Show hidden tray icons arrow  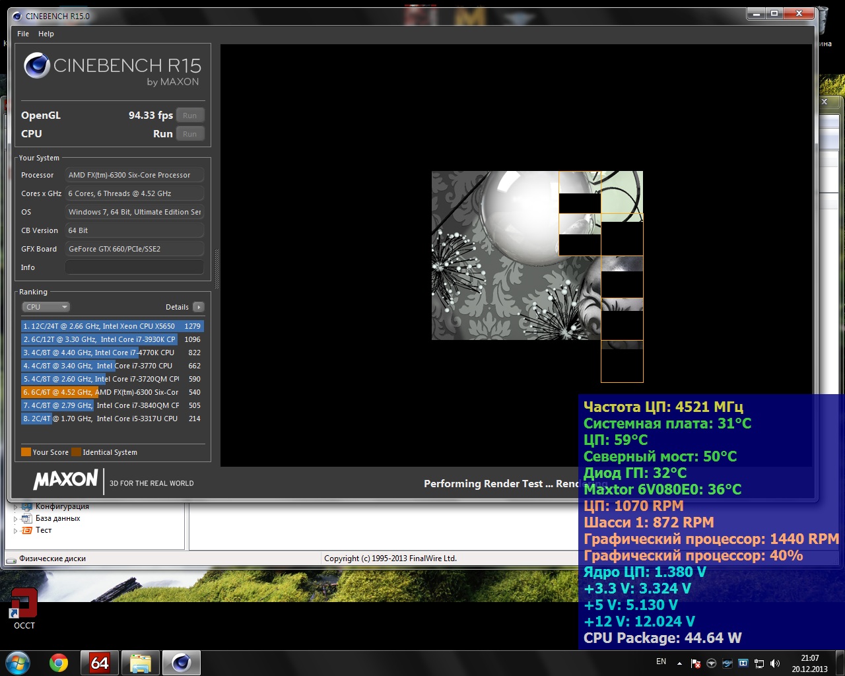click(680, 663)
